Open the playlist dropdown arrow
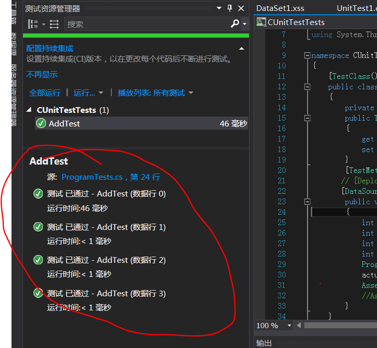 coord(191,93)
